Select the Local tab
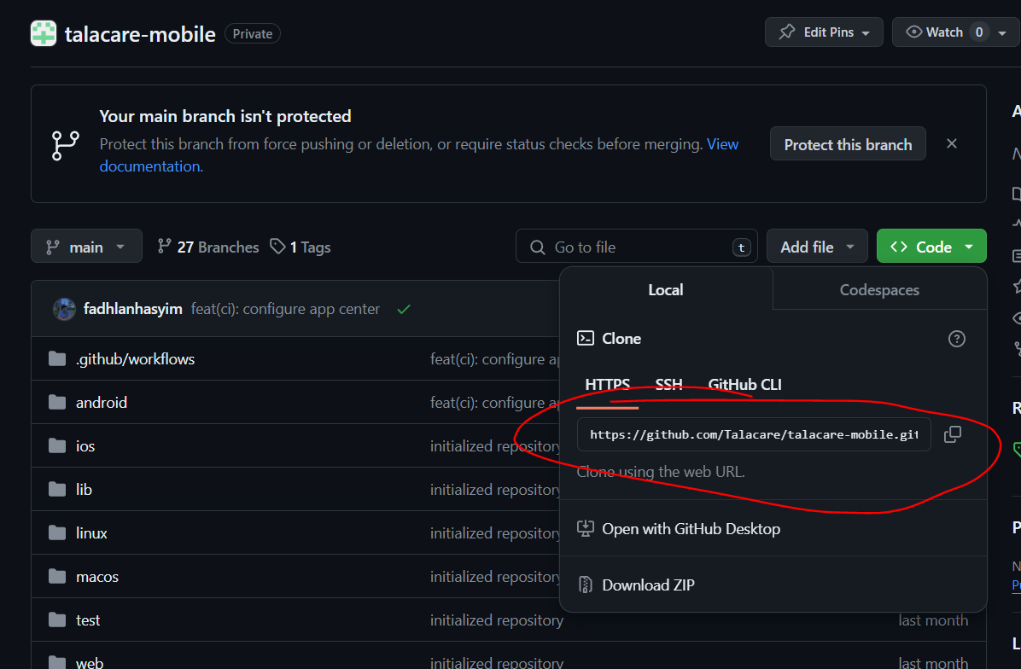This screenshot has width=1021, height=669. pyautogui.click(x=665, y=289)
